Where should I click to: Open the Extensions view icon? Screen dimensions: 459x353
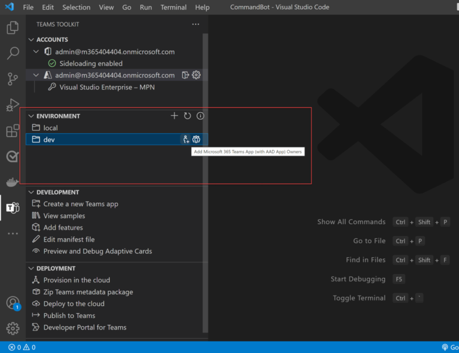pos(13,131)
